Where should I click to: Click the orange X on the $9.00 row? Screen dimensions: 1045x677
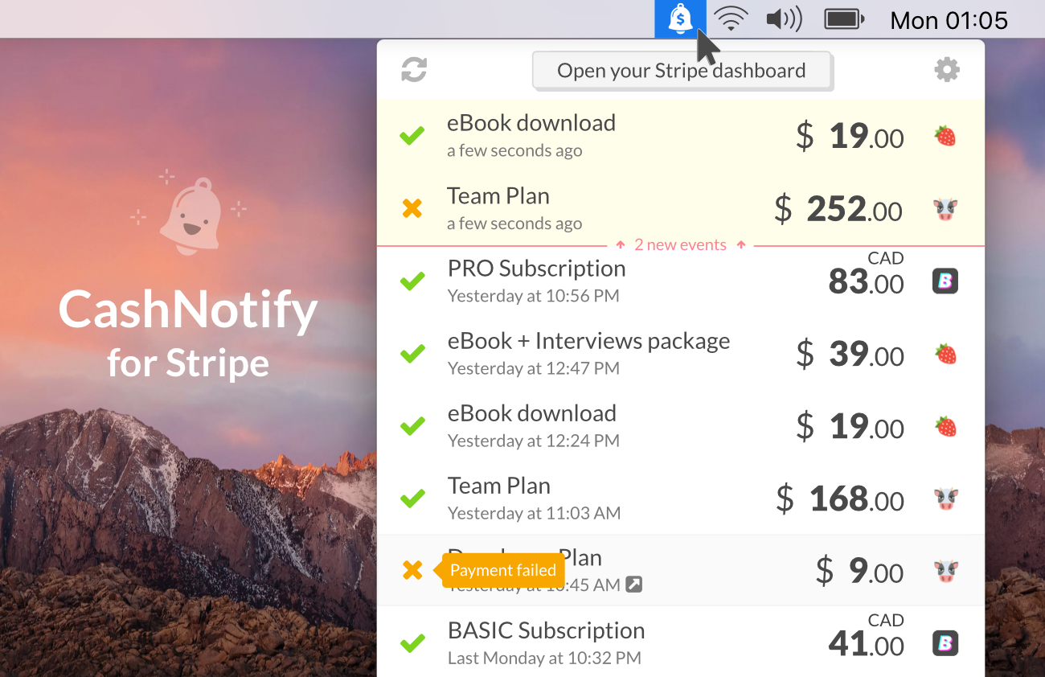tap(412, 570)
